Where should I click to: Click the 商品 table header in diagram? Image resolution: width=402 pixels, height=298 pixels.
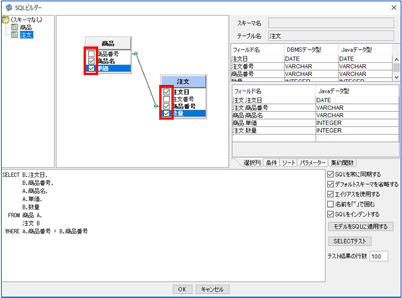pyautogui.click(x=108, y=43)
